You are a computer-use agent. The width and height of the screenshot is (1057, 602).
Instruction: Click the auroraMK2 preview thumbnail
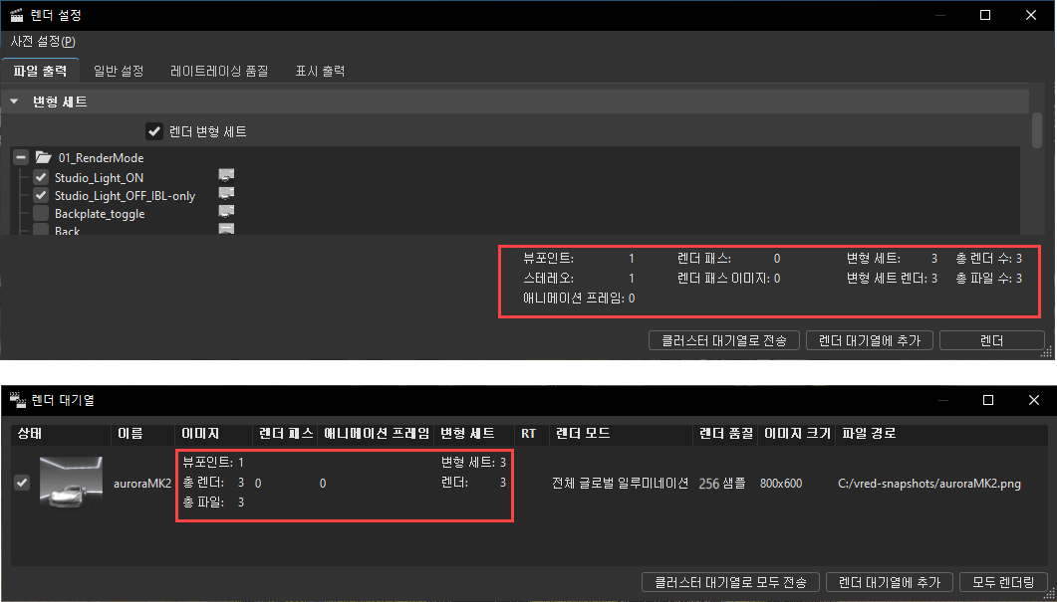pyautogui.click(x=72, y=483)
